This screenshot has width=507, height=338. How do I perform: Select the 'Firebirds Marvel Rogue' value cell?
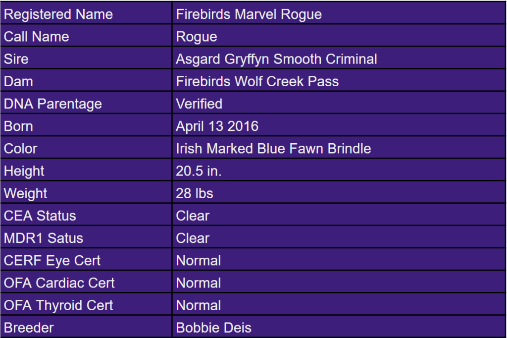point(249,14)
